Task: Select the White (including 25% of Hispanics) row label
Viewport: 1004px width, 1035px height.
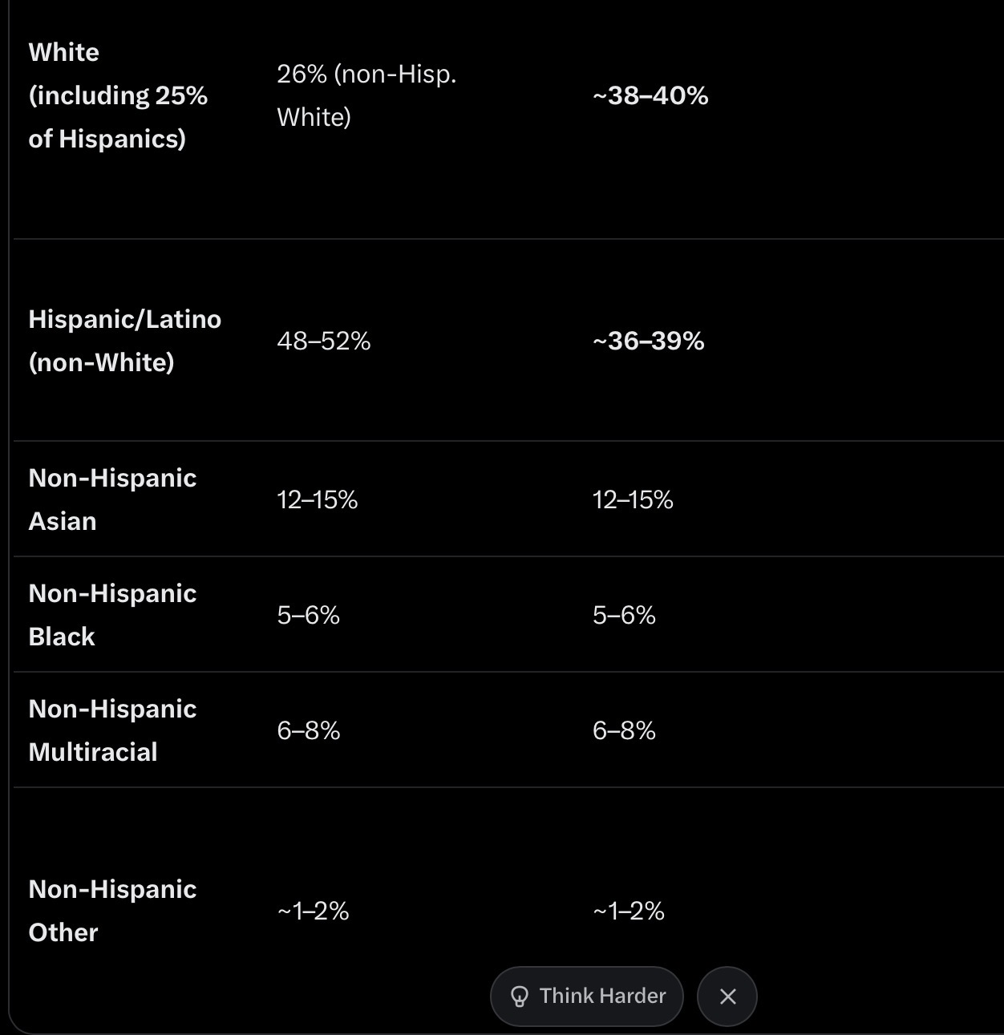Action: point(118,95)
